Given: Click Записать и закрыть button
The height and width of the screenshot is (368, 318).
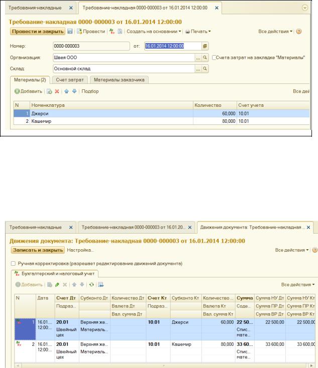Looking at the screenshot, I should pos(38,250).
